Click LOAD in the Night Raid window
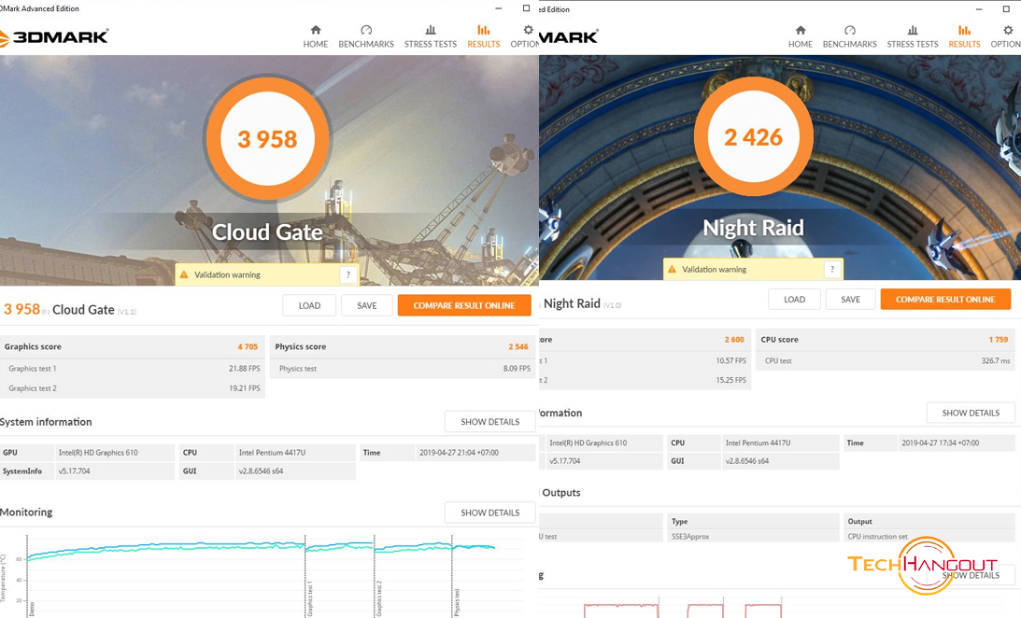Screen dimensions: 1021x618 pos(794,300)
